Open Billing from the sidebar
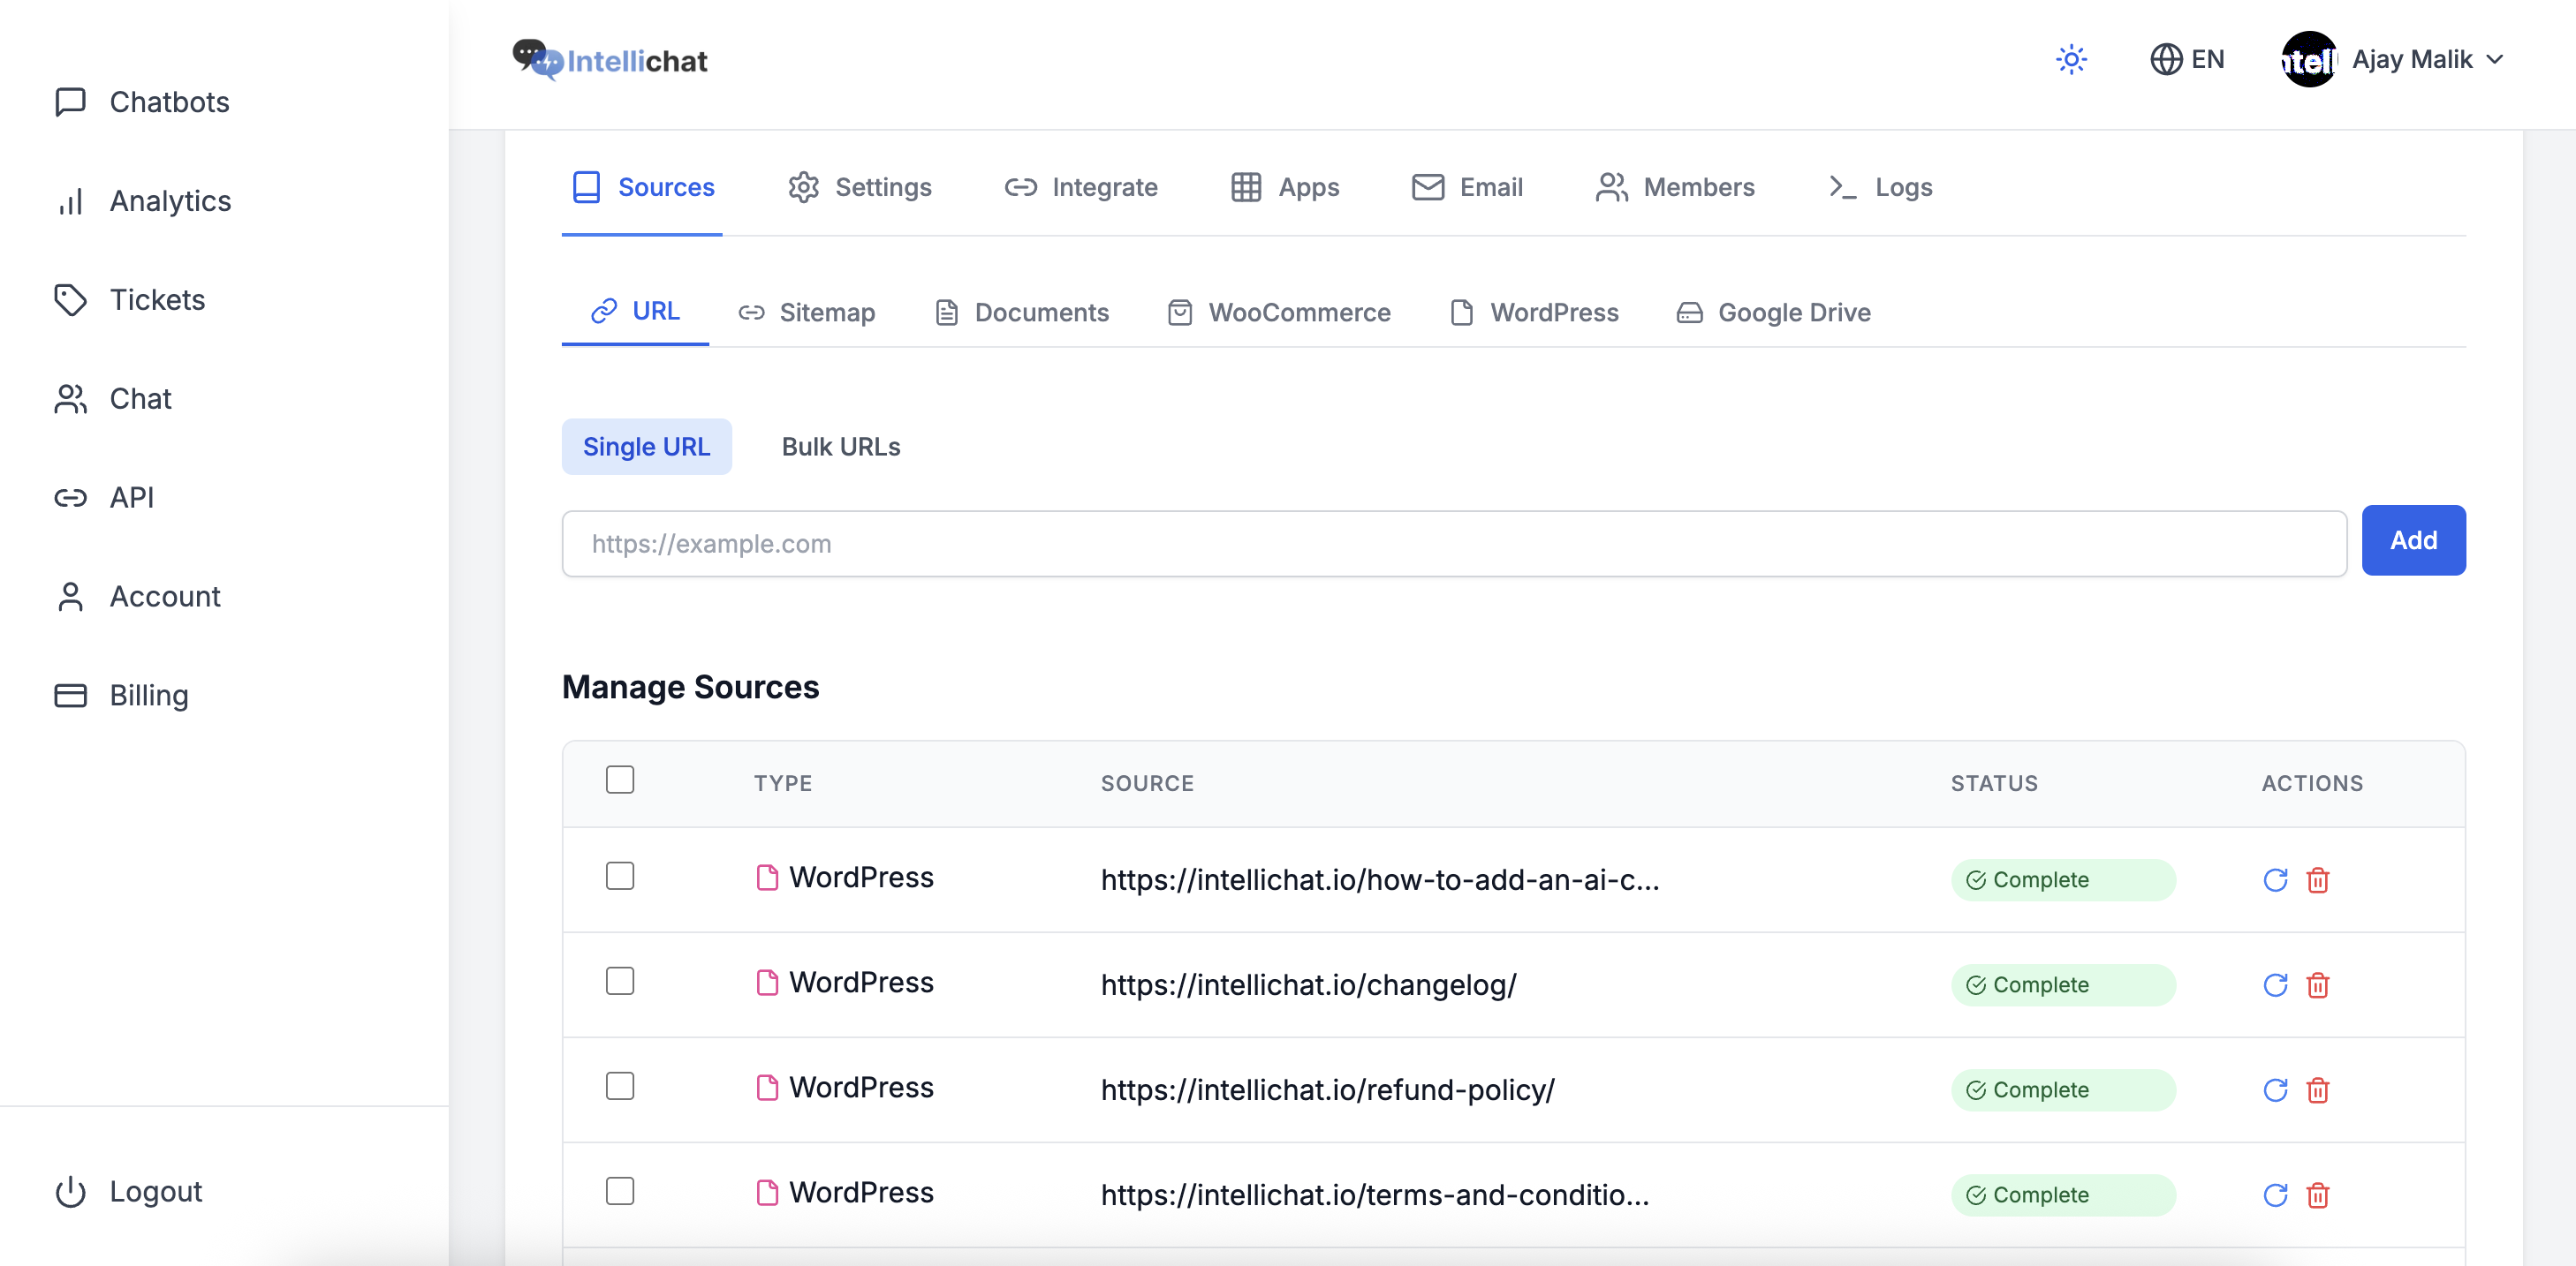Screen dimensions: 2576x1266 pos(148,695)
